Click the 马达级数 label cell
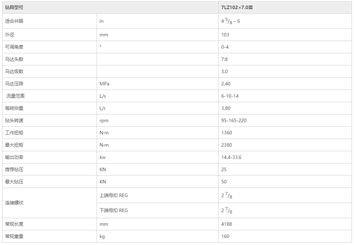 (50, 71)
